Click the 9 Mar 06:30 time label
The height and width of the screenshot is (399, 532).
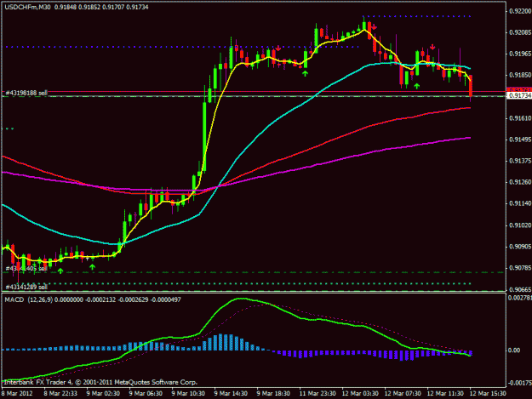point(146,394)
